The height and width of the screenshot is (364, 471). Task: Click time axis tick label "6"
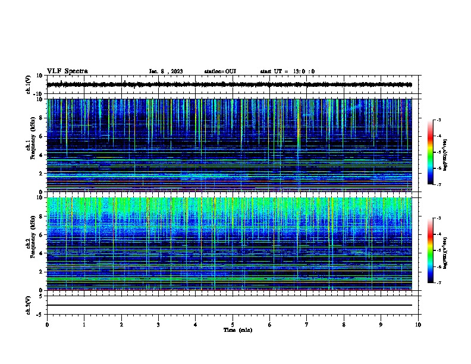pos(270,325)
